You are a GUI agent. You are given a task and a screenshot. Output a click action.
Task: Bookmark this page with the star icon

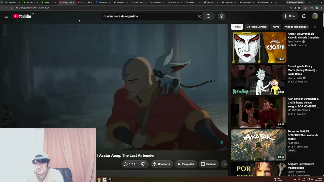click(299, 8)
